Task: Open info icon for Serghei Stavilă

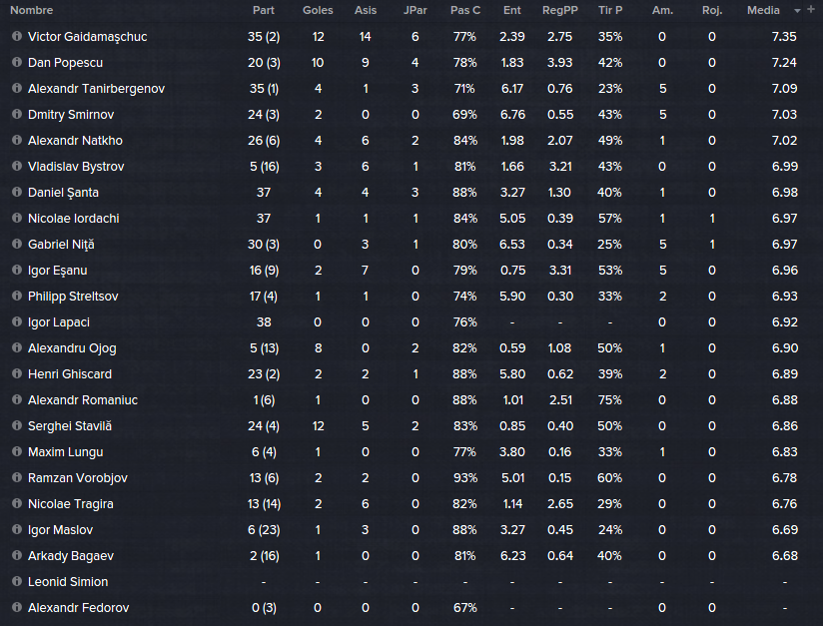Action: pos(17,425)
